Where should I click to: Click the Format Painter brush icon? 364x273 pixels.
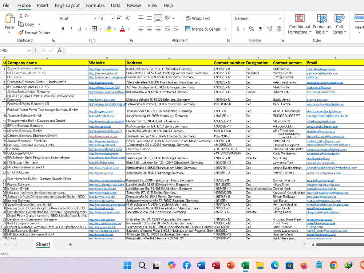[x=21, y=32]
